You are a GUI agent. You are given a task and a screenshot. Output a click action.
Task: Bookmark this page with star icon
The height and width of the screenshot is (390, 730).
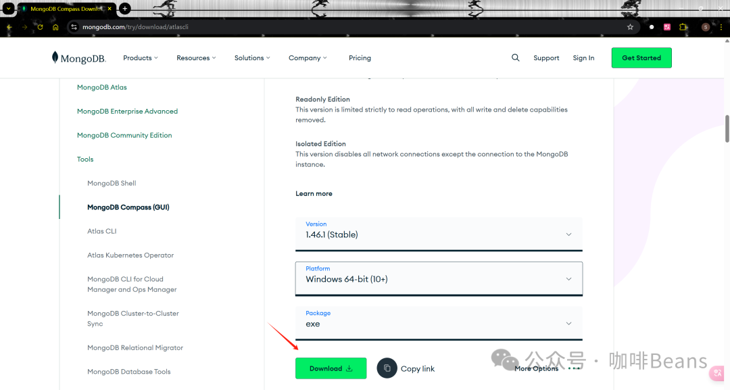630,27
